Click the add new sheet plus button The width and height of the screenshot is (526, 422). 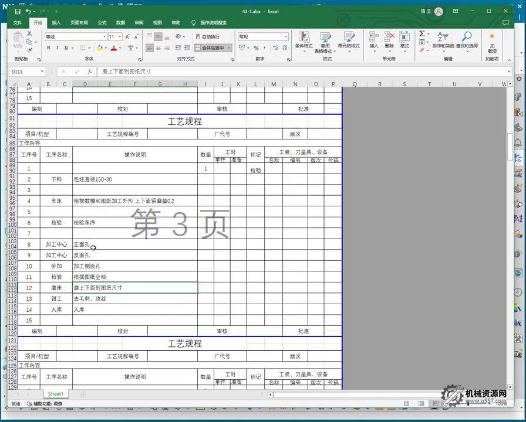[83, 394]
